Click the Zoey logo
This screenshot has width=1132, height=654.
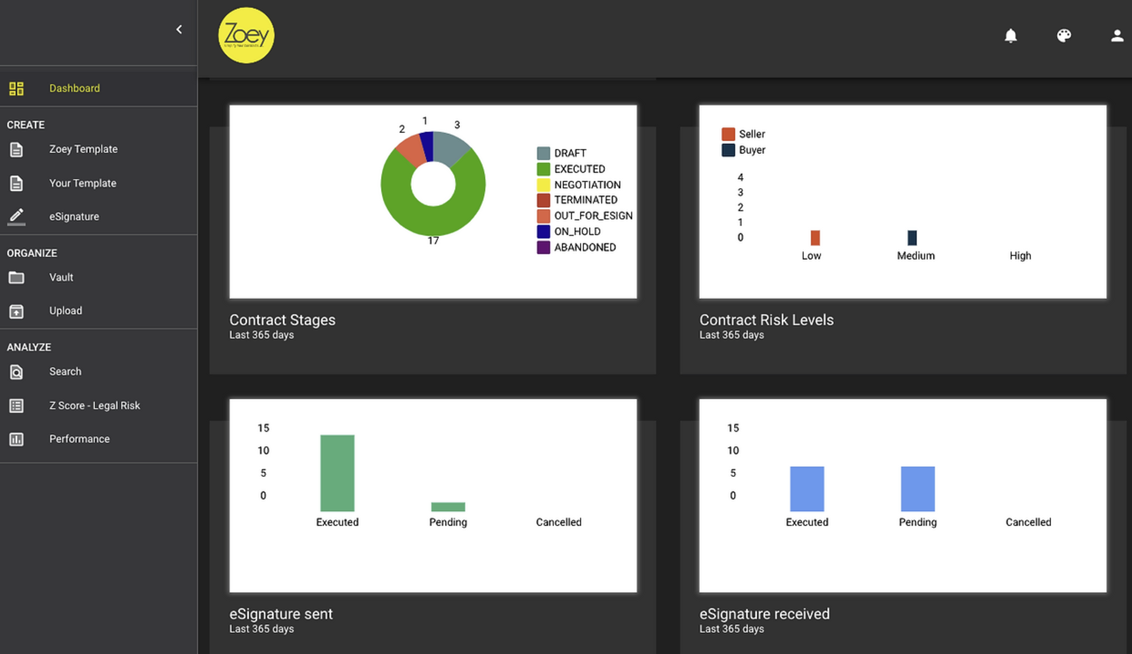click(246, 36)
